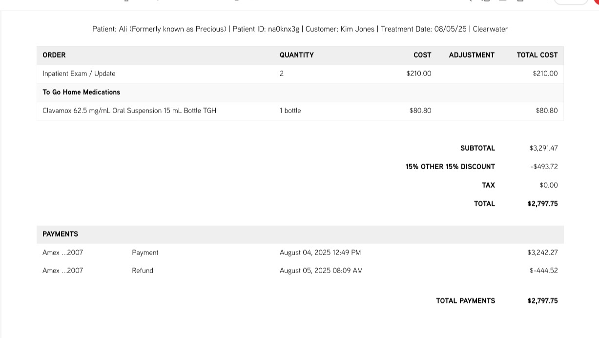Image resolution: width=599 pixels, height=338 pixels.
Task: Click the ADJUSTMENT column header
Action: pyautogui.click(x=472, y=55)
